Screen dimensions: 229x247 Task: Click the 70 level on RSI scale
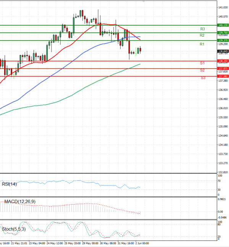coord(219,181)
